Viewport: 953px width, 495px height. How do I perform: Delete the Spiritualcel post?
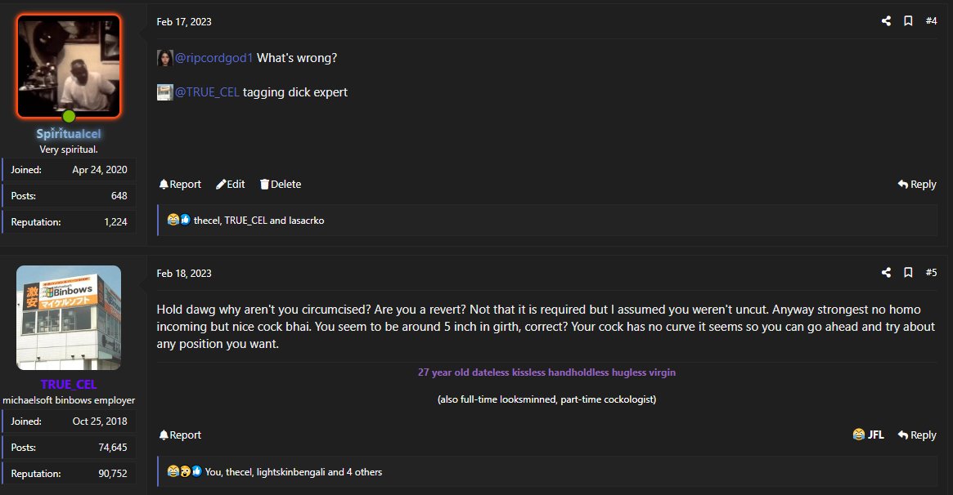[281, 185]
